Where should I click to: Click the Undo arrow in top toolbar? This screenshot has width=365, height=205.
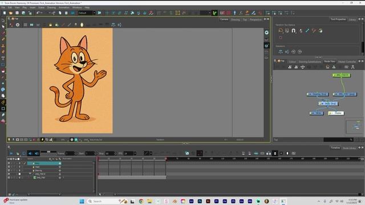38,13
